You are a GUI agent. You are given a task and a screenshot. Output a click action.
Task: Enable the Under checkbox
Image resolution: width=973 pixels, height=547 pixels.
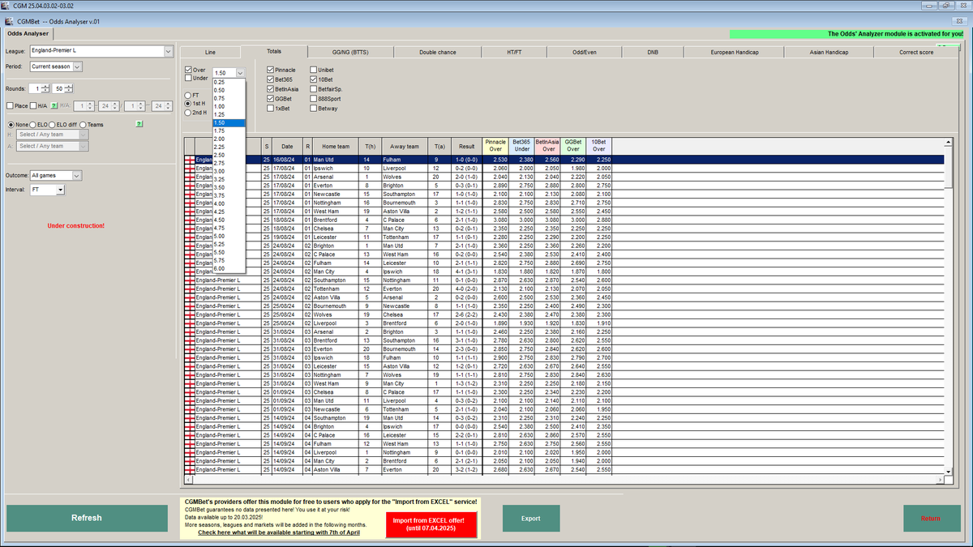pyautogui.click(x=189, y=79)
